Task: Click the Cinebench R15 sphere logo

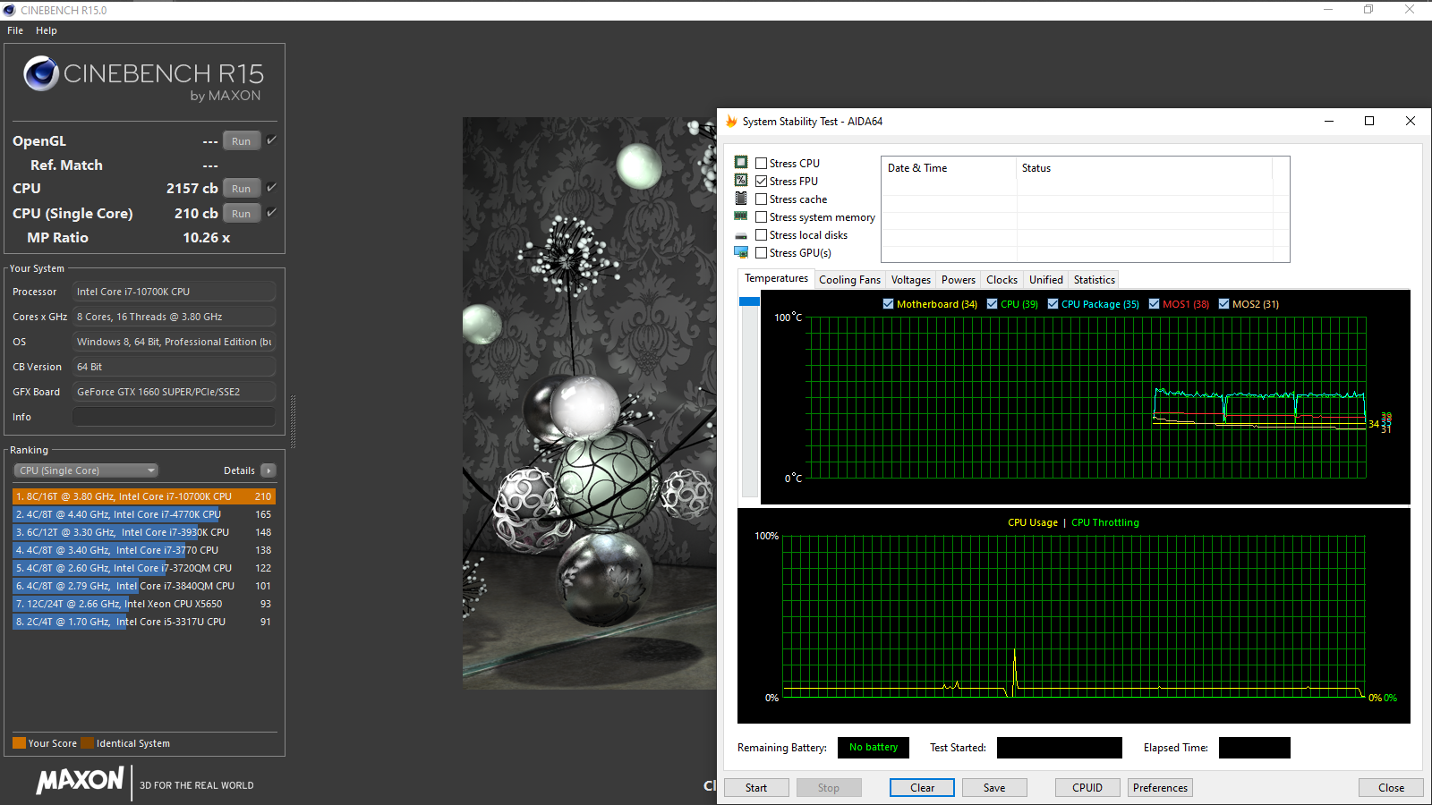Action: (x=41, y=73)
